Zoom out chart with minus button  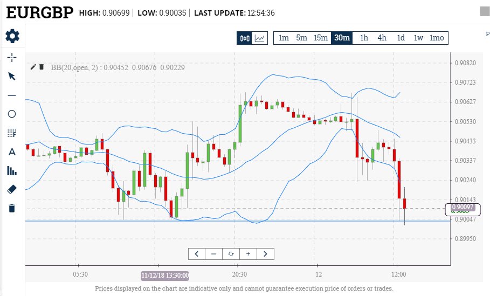coord(214,254)
